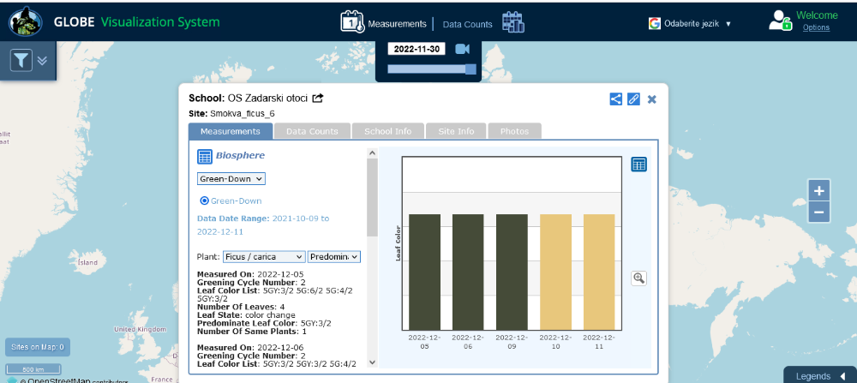Viewport: 857px width, 383px height.
Task: Click the Measurements calendar icon
Action: pyautogui.click(x=352, y=22)
